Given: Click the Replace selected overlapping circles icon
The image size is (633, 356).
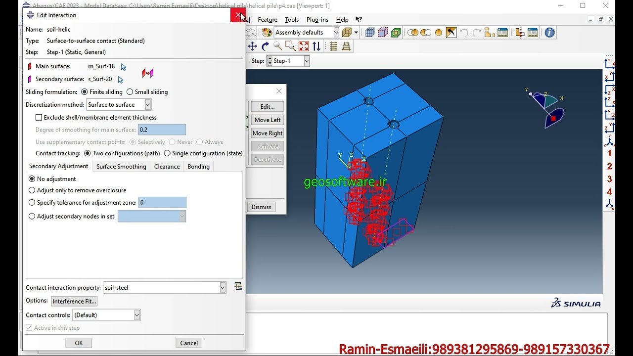Looking at the screenshot, I should click(412, 33).
